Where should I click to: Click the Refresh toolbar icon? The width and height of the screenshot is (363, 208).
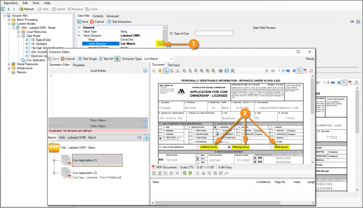coord(20,9)
